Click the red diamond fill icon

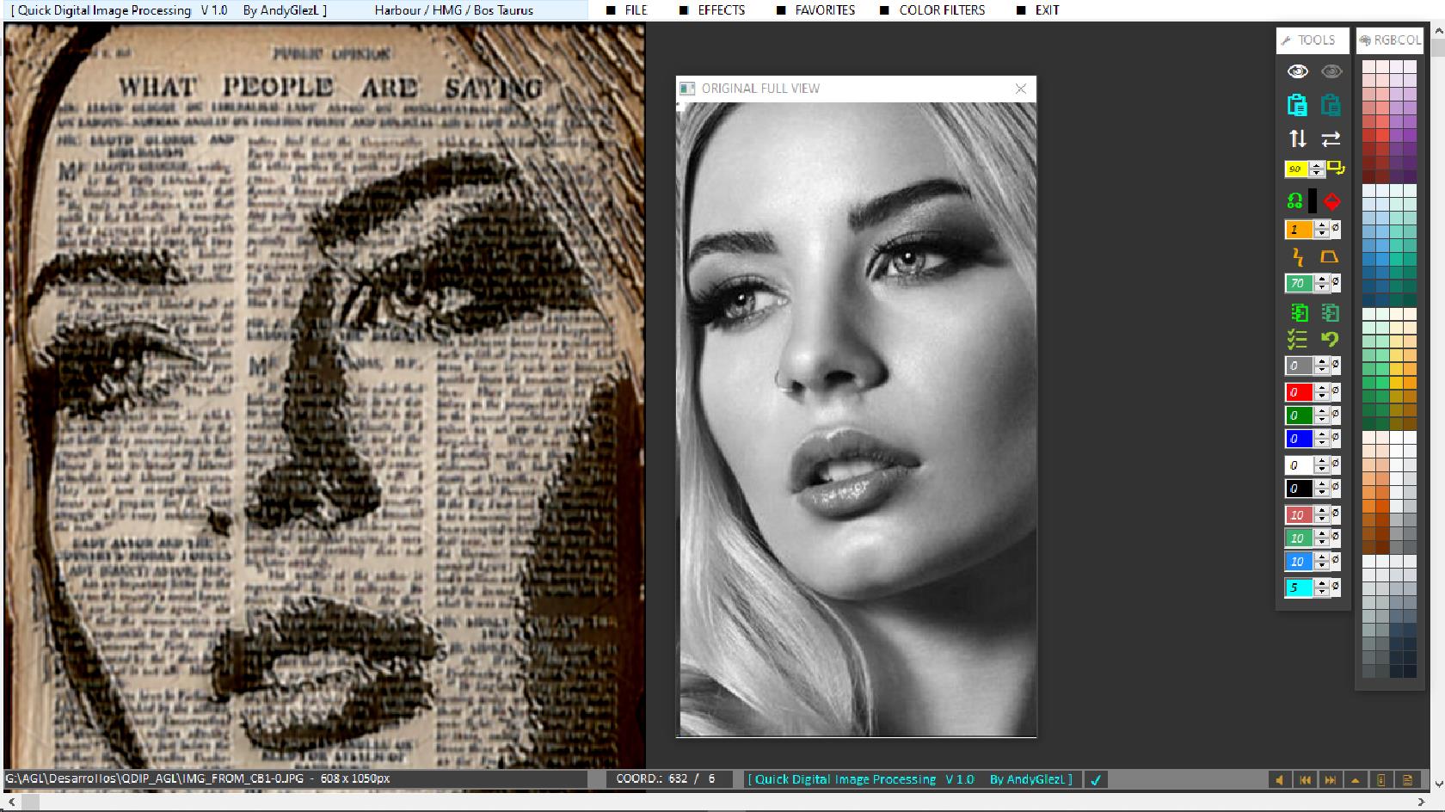(1331, 201)
